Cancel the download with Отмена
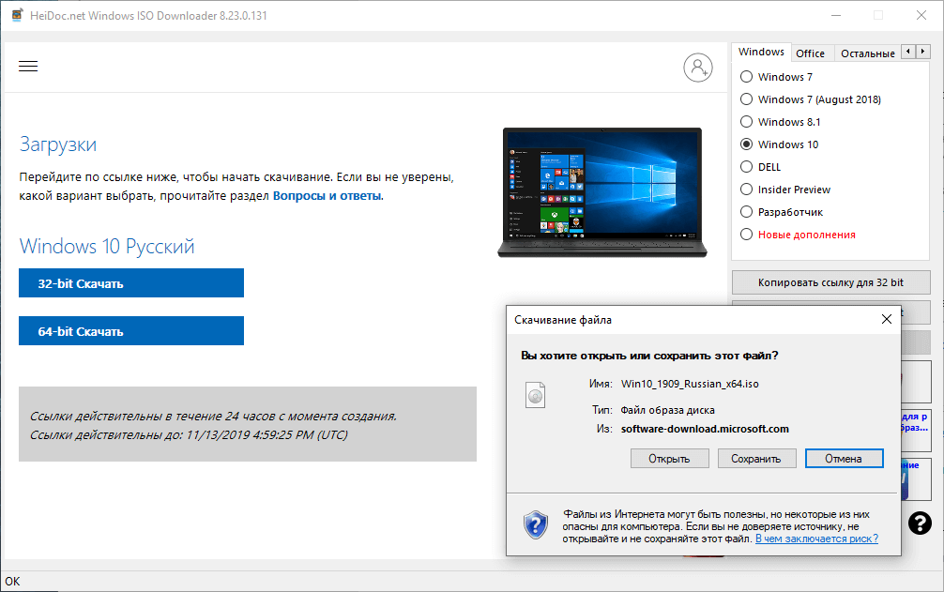944x592 pixels. pyautogui.click(x=844, y=458)
